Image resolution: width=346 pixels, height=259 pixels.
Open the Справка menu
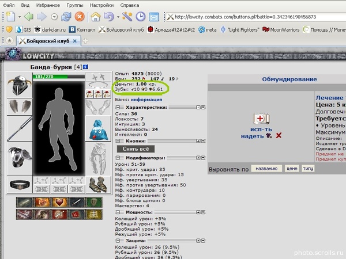click(x=130, y=5)
